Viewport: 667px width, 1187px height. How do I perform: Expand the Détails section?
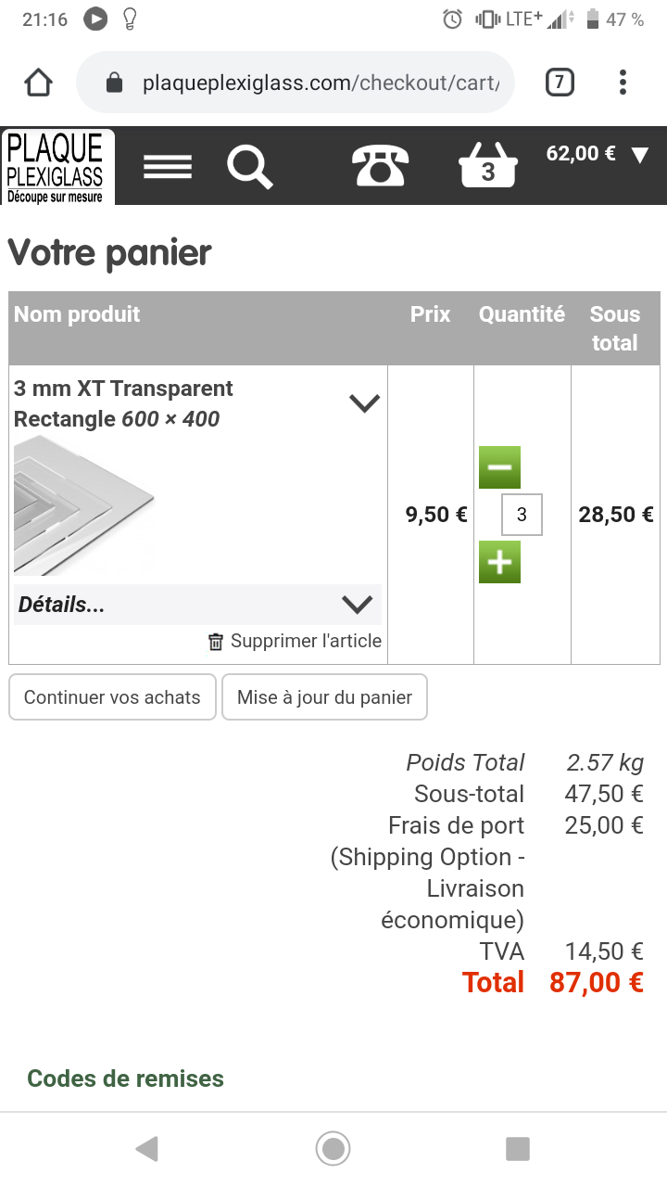(357, 605)
